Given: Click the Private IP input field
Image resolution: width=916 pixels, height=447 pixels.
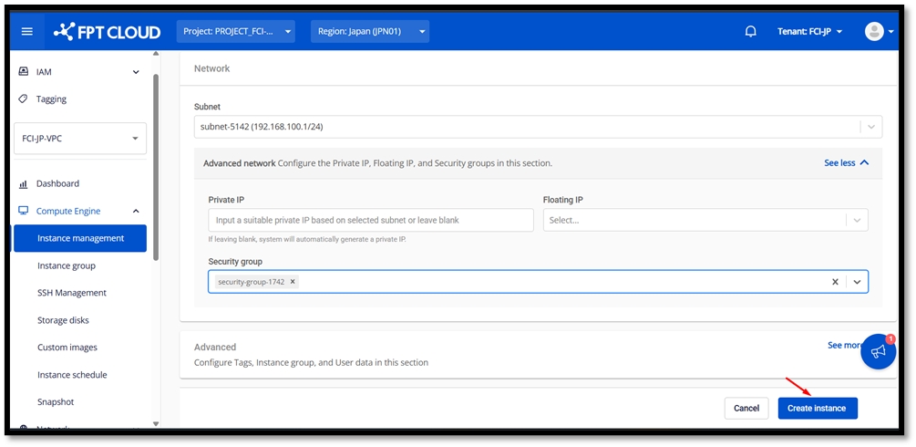Looking at the screenshot, I should [x=370, y=220].
